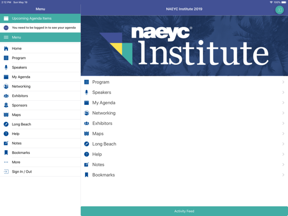Tap Speakers label in main list
Viewport: 288px width, 216px height.
102,92
